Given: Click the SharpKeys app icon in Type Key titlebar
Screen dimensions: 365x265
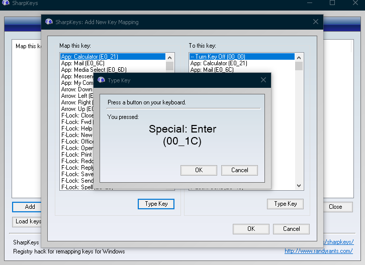Looking at the screenshot, I should click(x=101, y=80).
